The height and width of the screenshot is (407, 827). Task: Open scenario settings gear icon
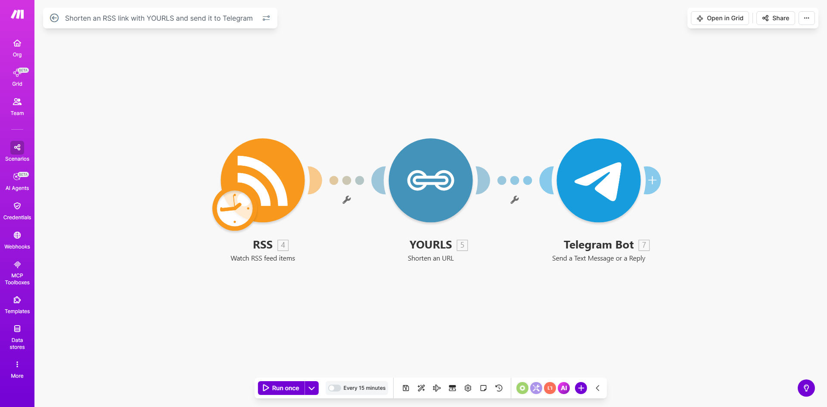(468, 388)
